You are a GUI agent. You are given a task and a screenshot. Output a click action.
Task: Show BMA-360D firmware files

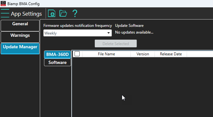coord(58,54)
